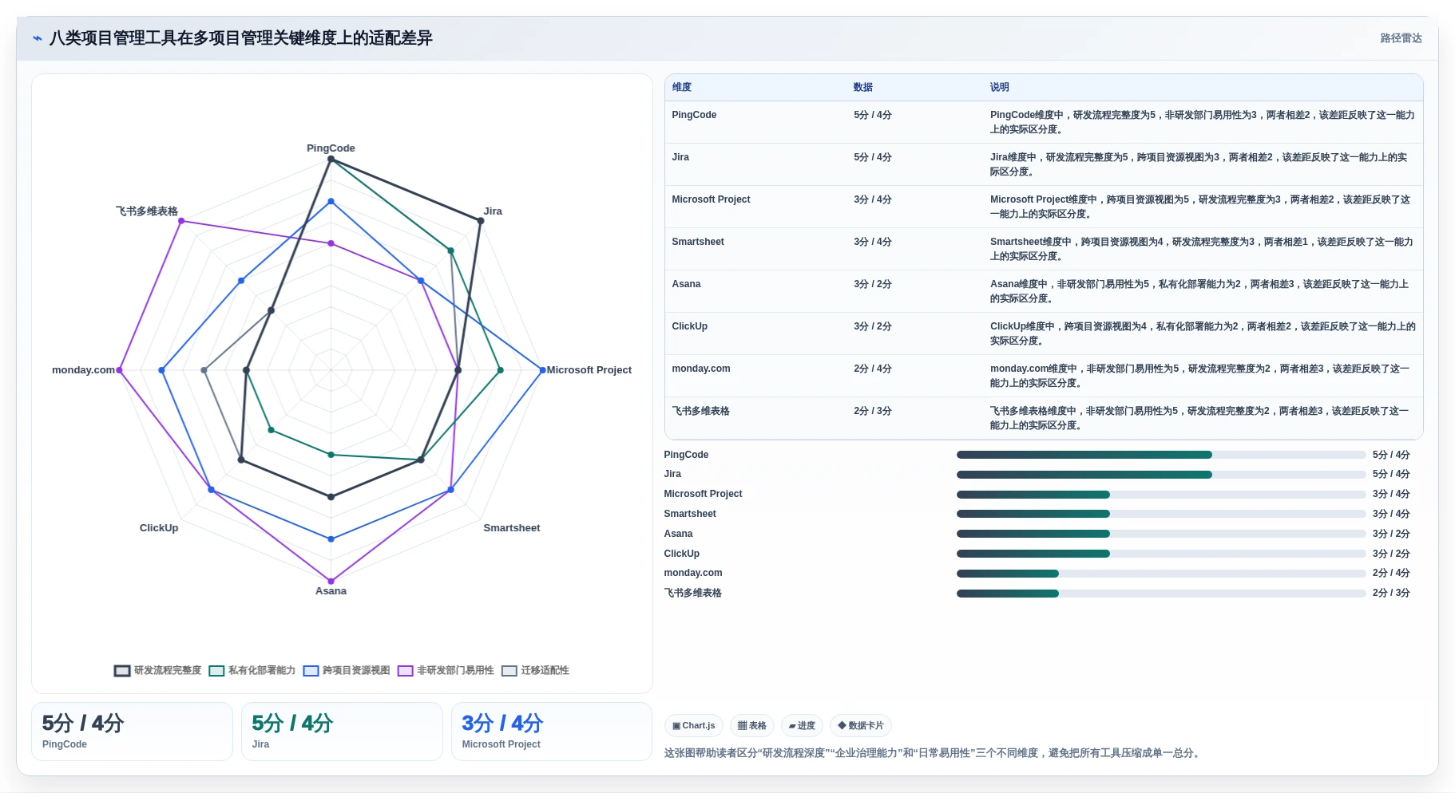The height and width of the screenshot is (793, 1455).
Task: Click the dashboard title 八类项目管理工具
Action: click(241, 38)
